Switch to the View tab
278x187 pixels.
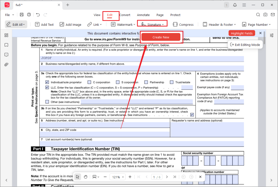point(97,15)
